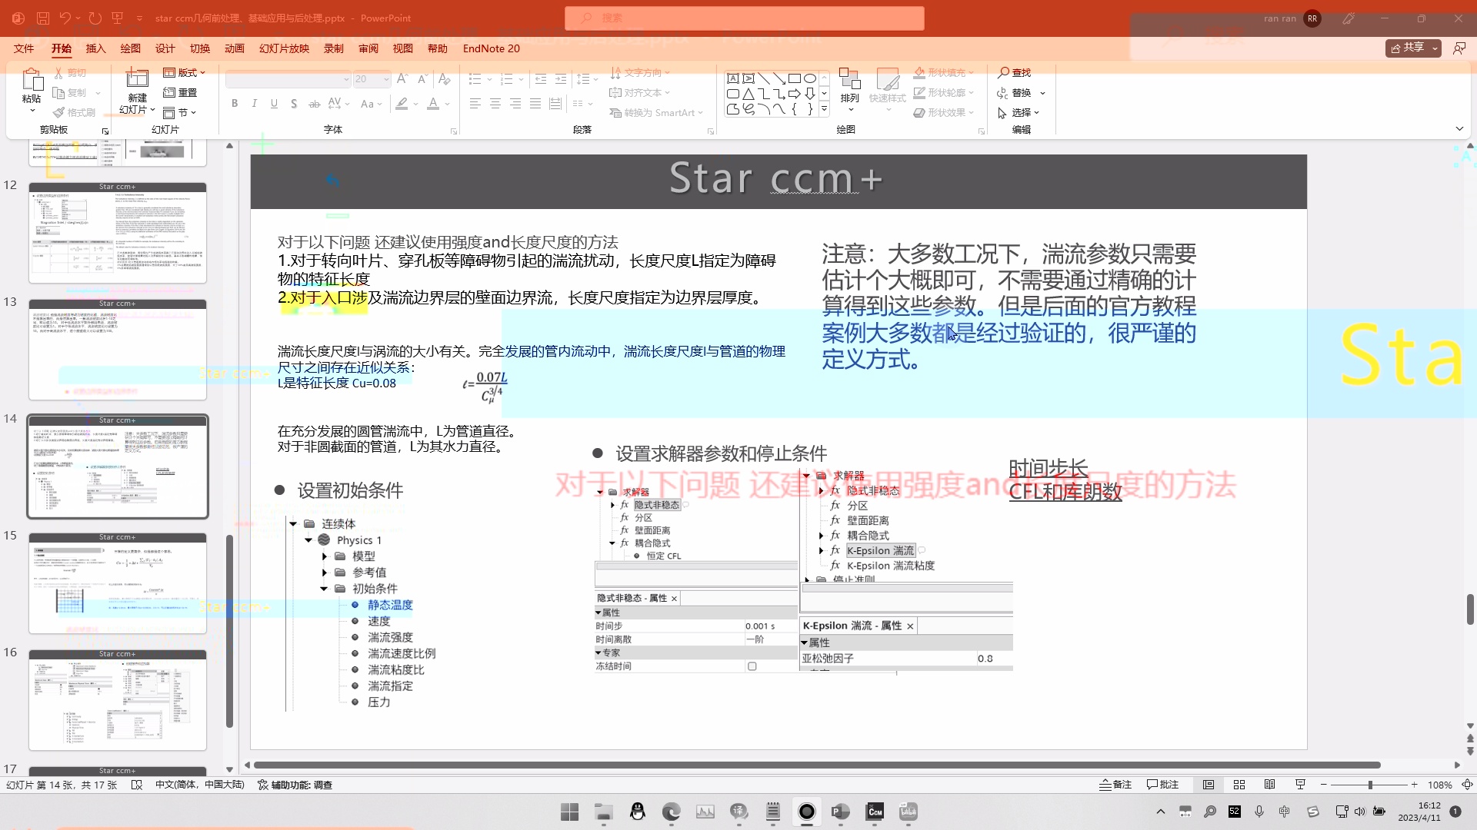Switch to the 设计 ribbon tab
Viewport: 1477px width, 830px height.
coord(165,48)
